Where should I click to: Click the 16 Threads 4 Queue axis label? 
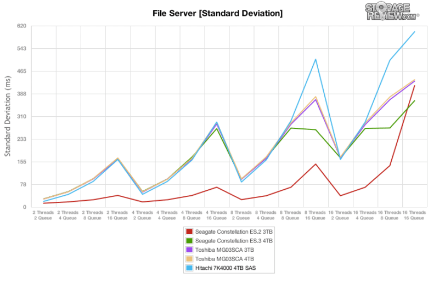365,215
